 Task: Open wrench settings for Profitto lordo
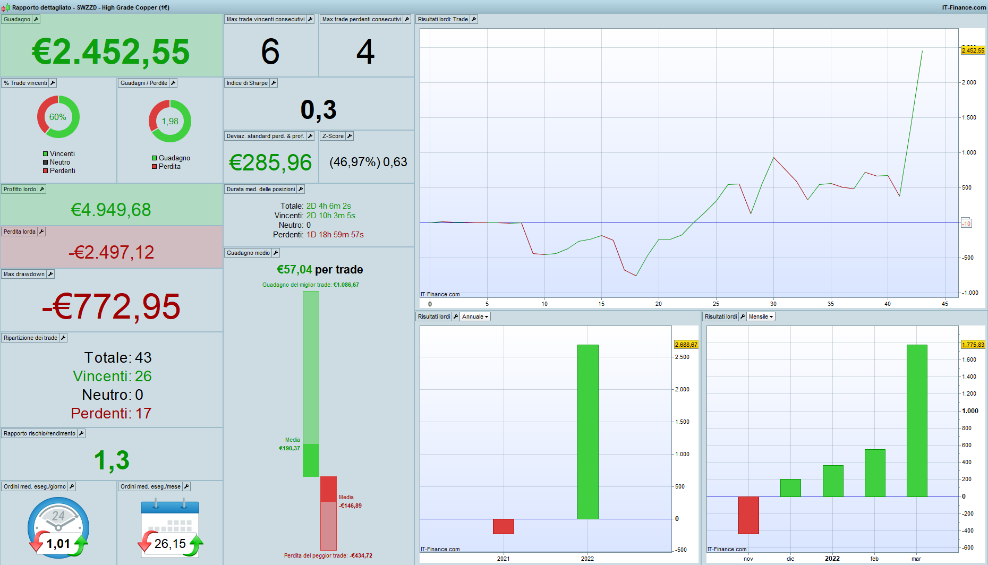click(x=42, y=189)
